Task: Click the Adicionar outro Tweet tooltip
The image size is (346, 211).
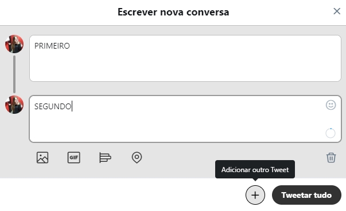Action: click(255, 169)
